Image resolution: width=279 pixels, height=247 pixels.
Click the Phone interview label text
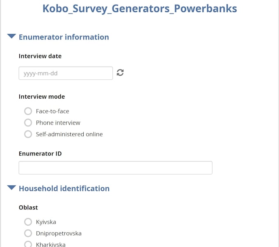[58, 123]
